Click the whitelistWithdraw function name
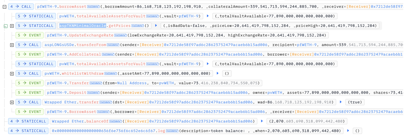 (83, 74)
